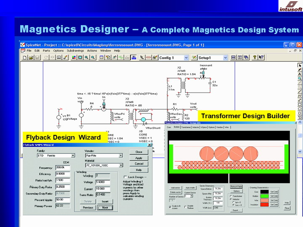
Task: Click the yellow question mark help icon
Action: click(255, 58)
